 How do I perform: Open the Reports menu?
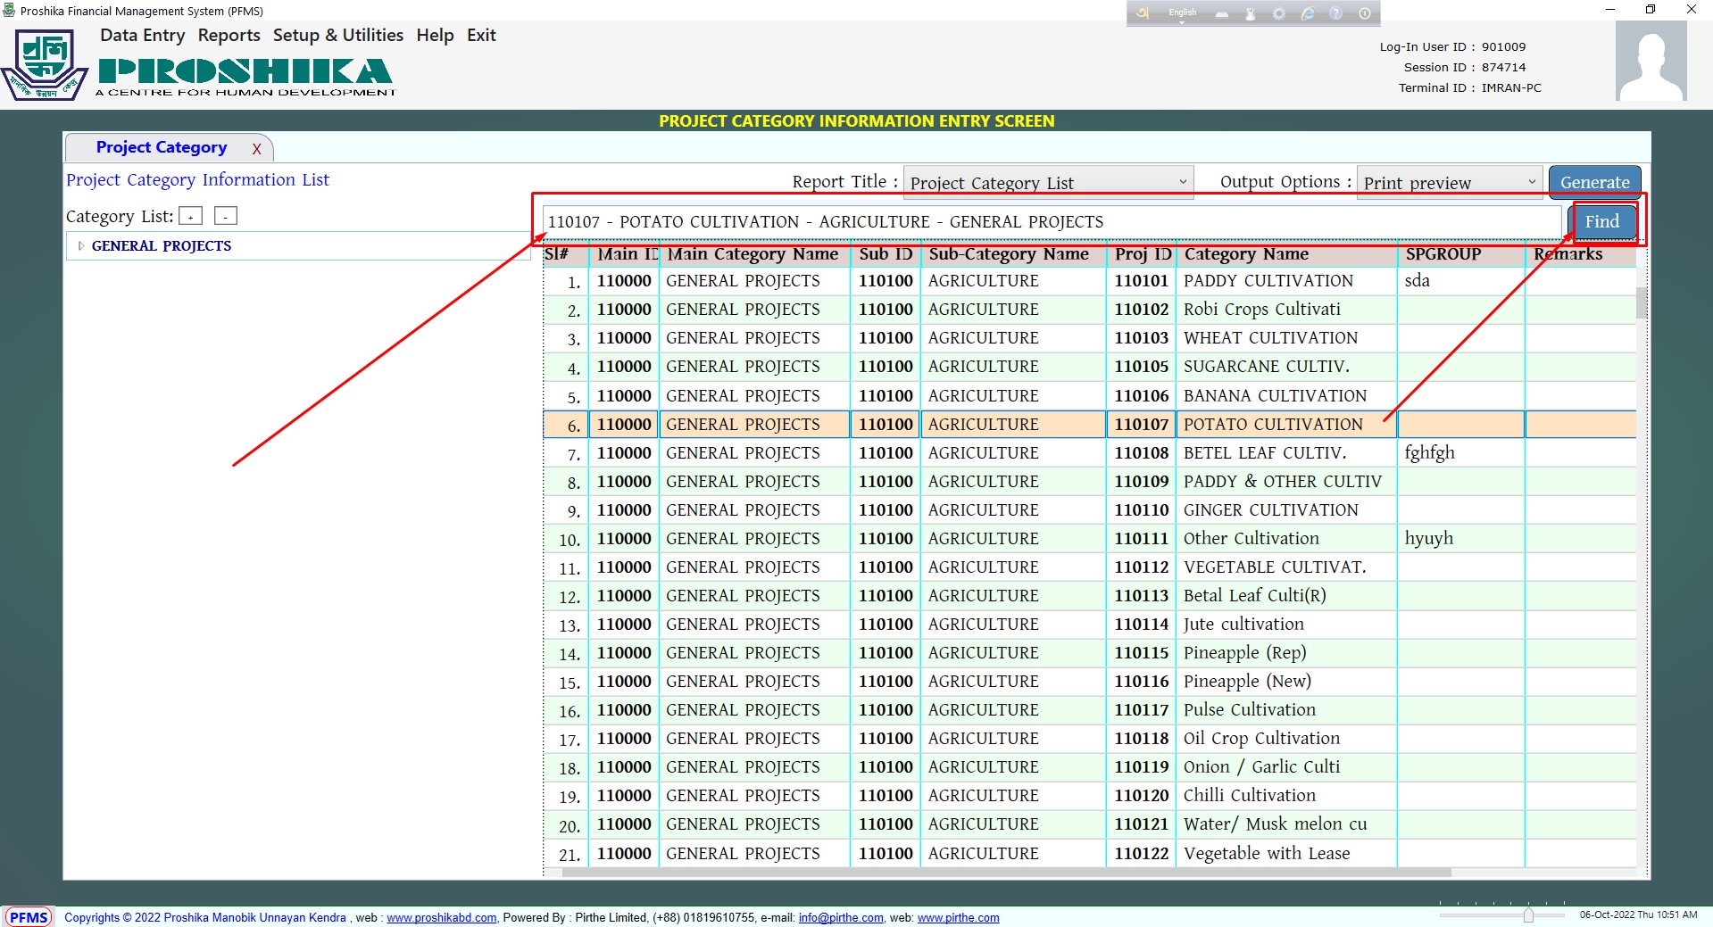pyautogui.click(x=229, y=36)
